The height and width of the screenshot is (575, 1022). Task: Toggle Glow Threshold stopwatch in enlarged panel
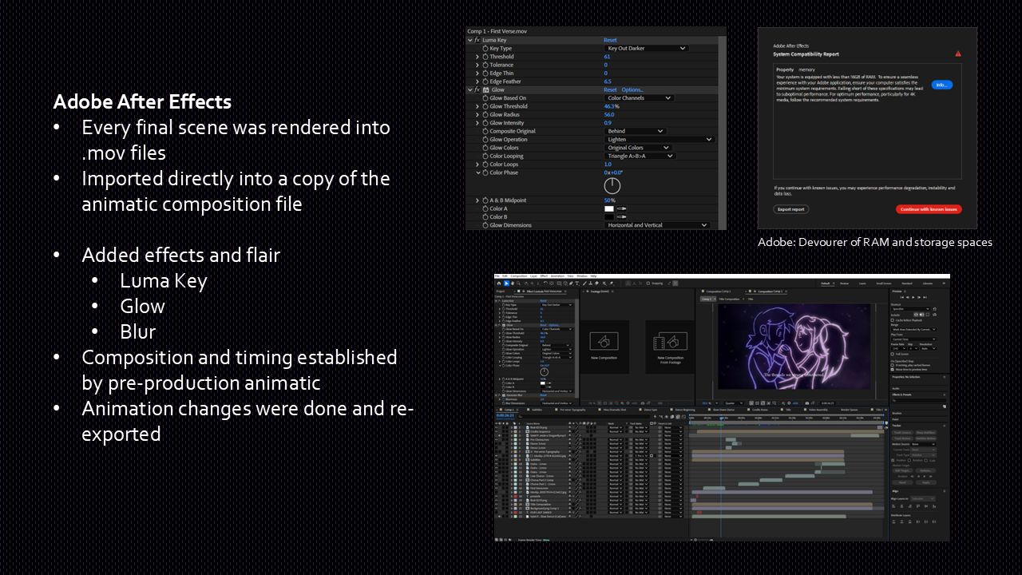(x=485, y=106)
